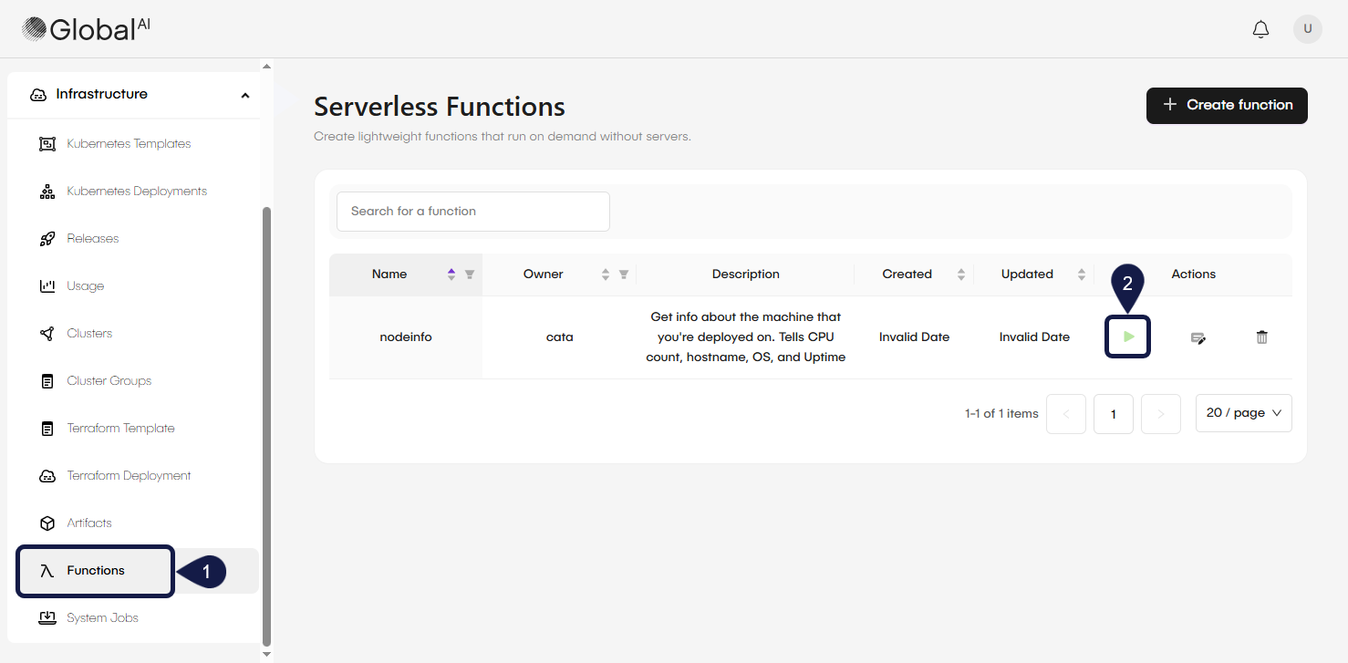Click the sidebar vertical scrollbar

266,420
